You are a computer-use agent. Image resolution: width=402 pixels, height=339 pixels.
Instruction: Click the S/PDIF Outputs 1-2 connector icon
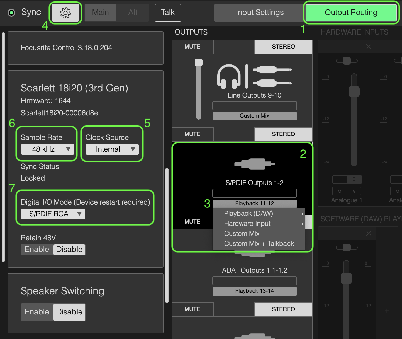254,164
